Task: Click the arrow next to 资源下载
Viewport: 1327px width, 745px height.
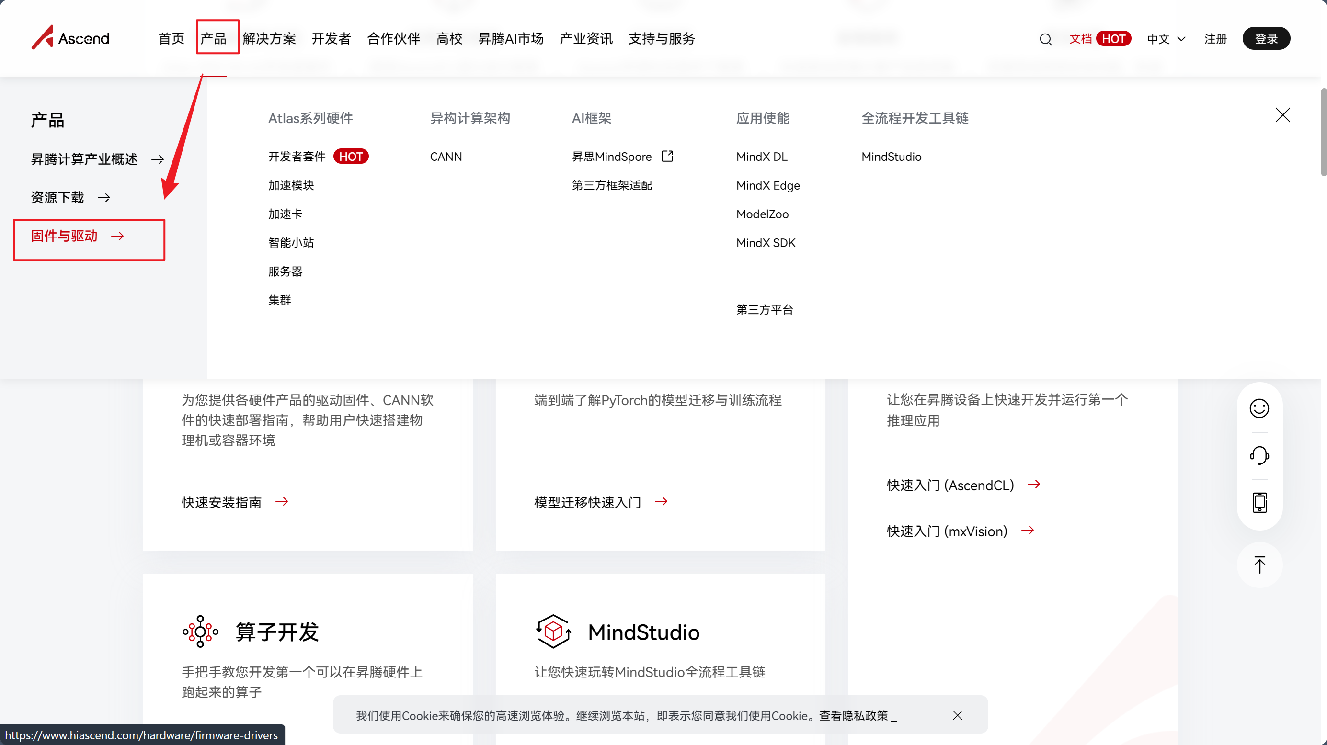Action: (104, 198)
